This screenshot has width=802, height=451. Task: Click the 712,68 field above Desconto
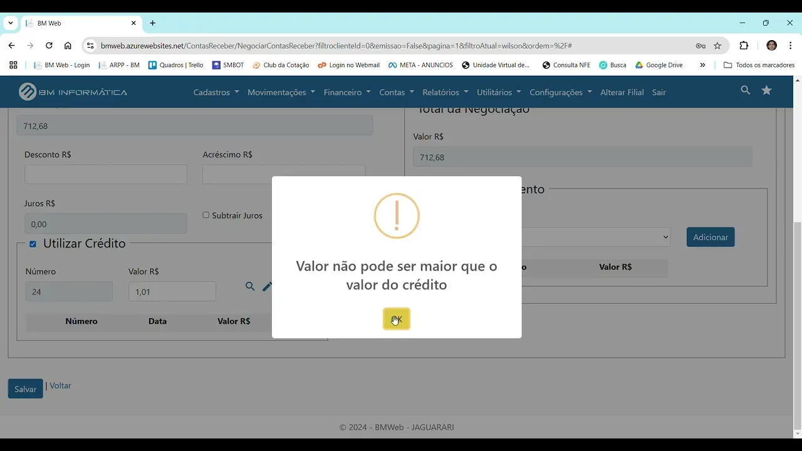pyautogui.click(x=195, y=125)
